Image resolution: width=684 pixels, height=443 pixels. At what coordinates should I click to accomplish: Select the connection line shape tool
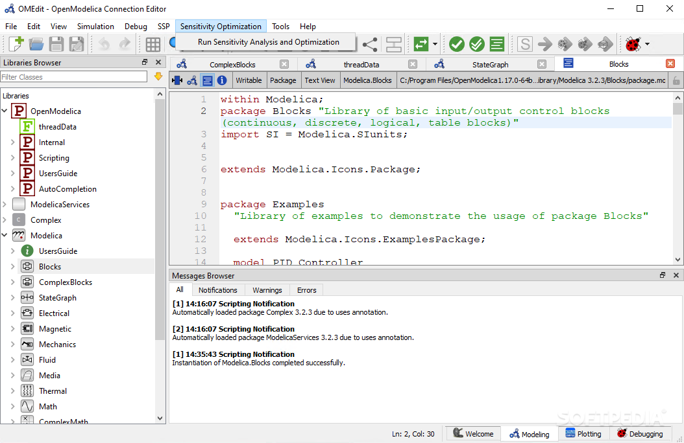coord(370,44)
